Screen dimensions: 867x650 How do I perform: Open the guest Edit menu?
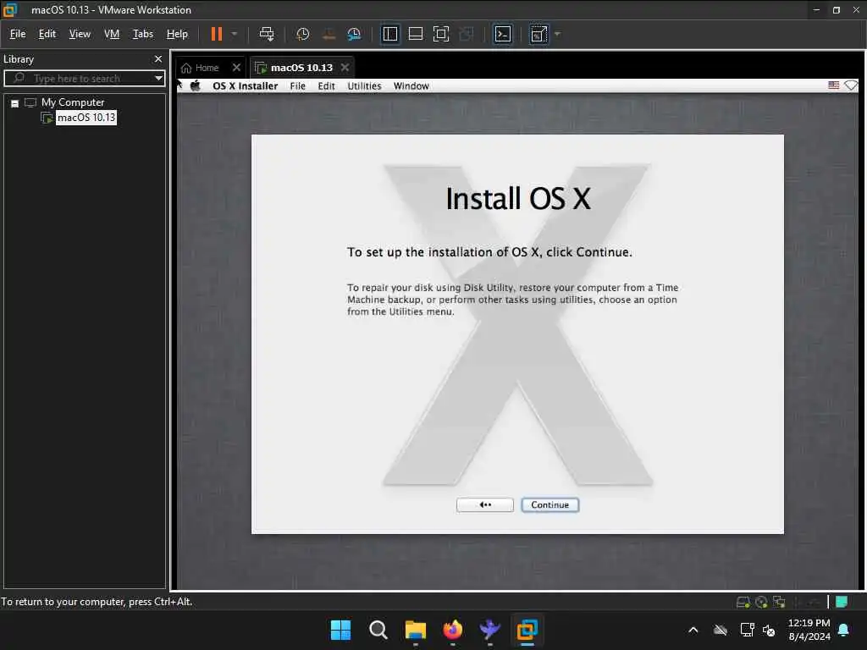(x=326, y=85)
